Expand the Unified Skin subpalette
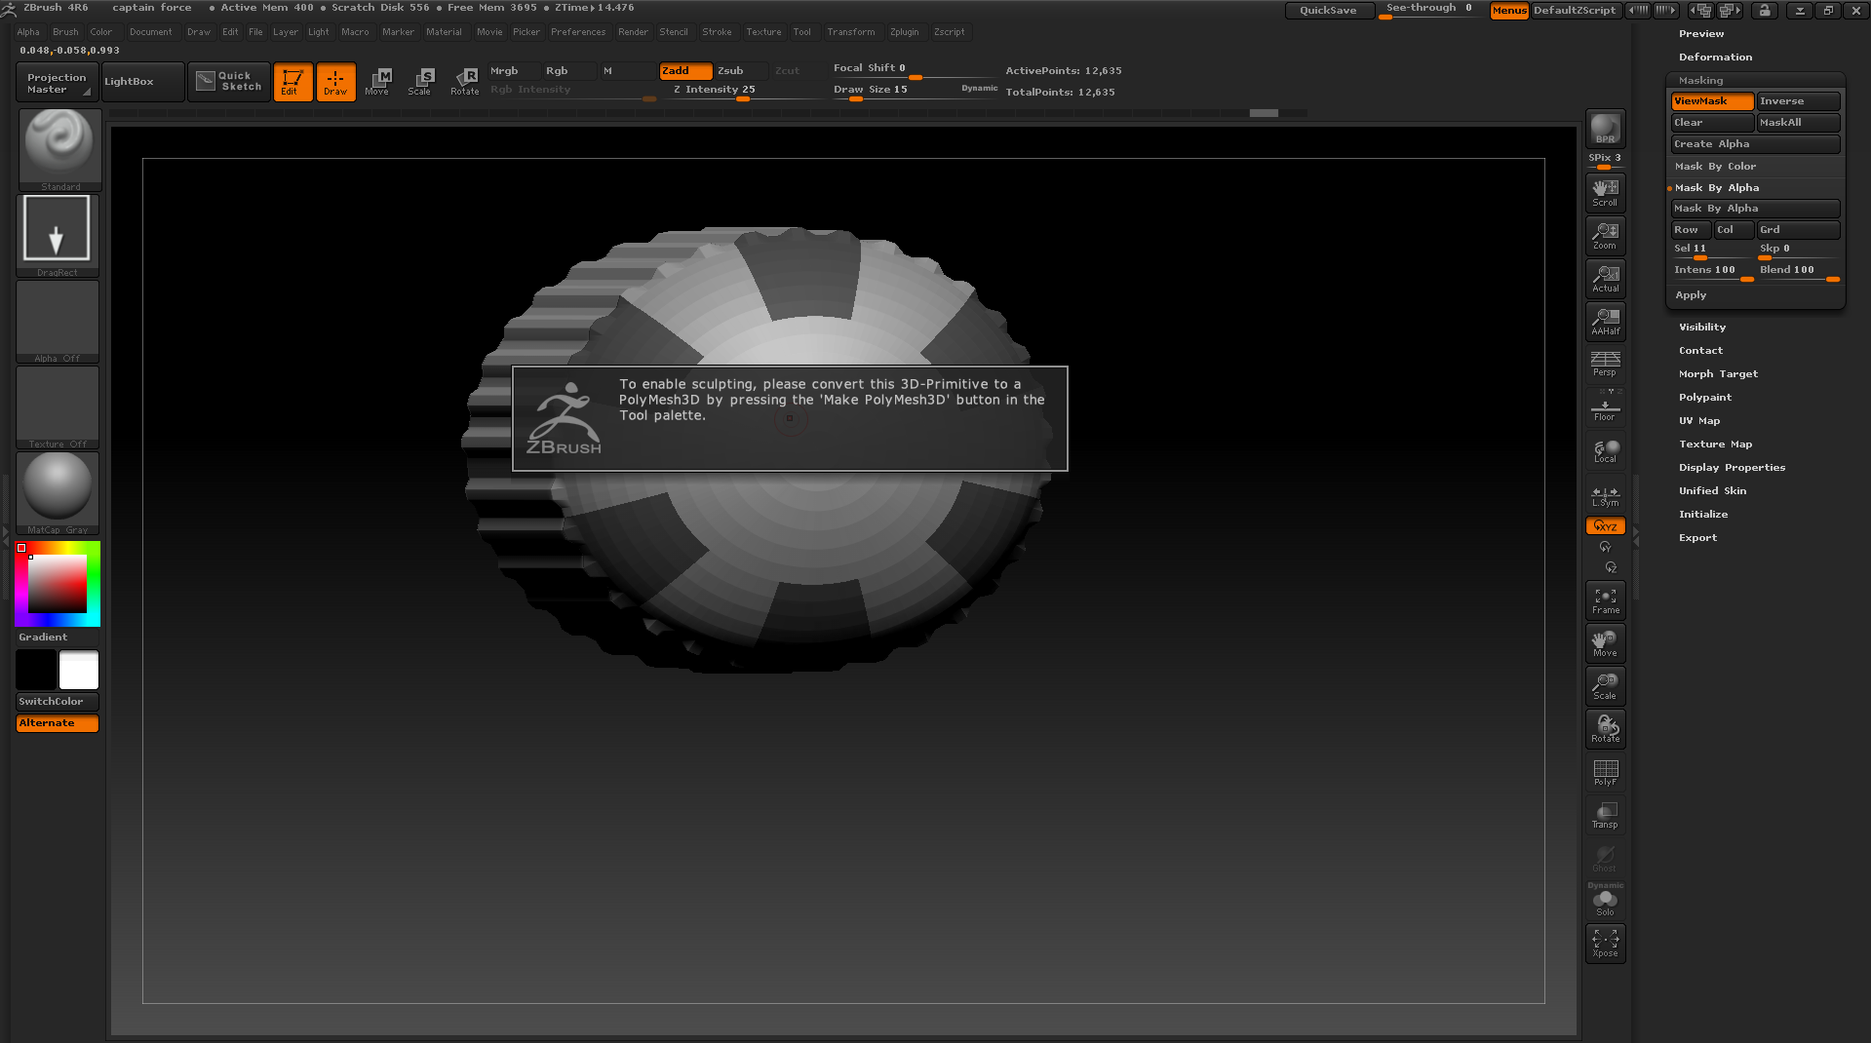The image size is (1871, 1043). 1712,491
